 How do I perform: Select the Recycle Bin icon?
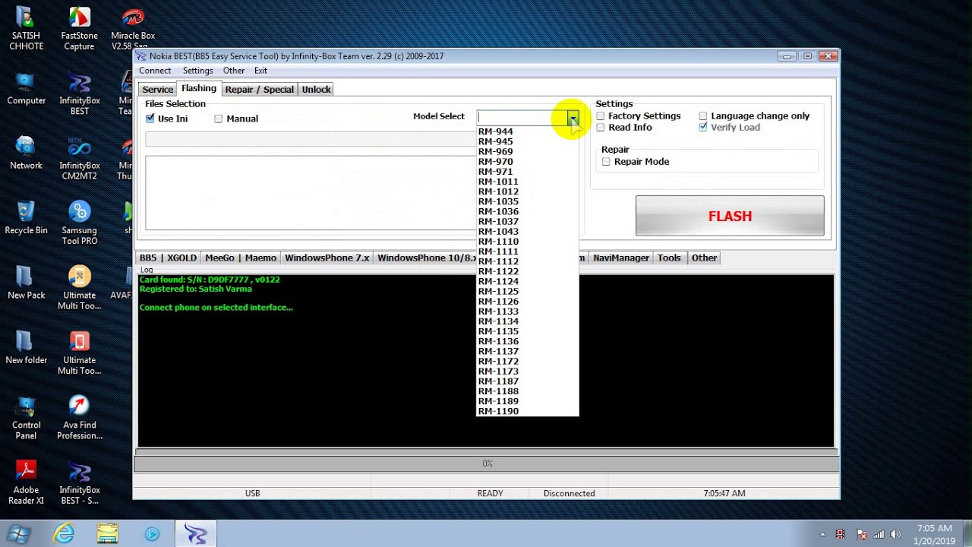tap(26, 218)
